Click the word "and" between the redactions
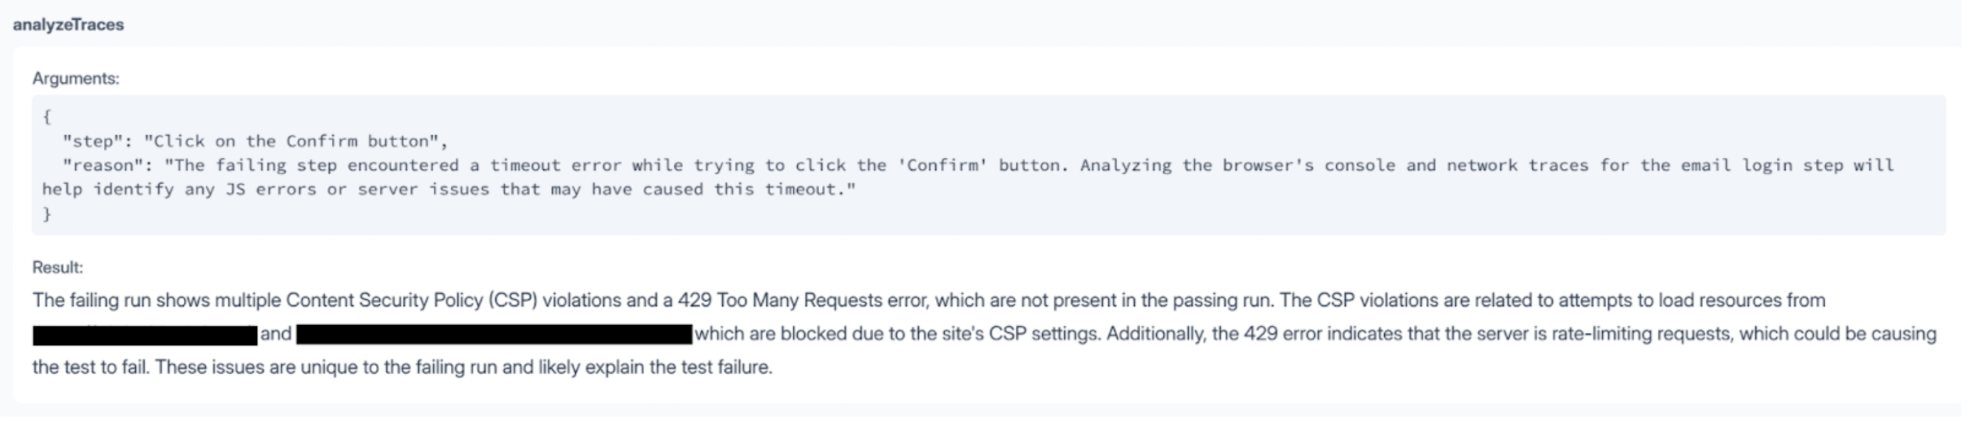Screen dimensions: 1973x433 pos(276,335)
